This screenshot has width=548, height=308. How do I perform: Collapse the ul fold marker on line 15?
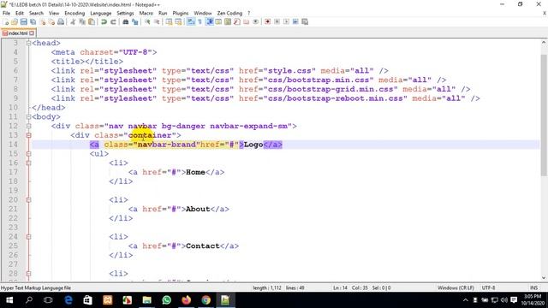tap(28, 154)
